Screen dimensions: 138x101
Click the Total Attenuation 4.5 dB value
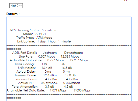[x=68, y=87]
